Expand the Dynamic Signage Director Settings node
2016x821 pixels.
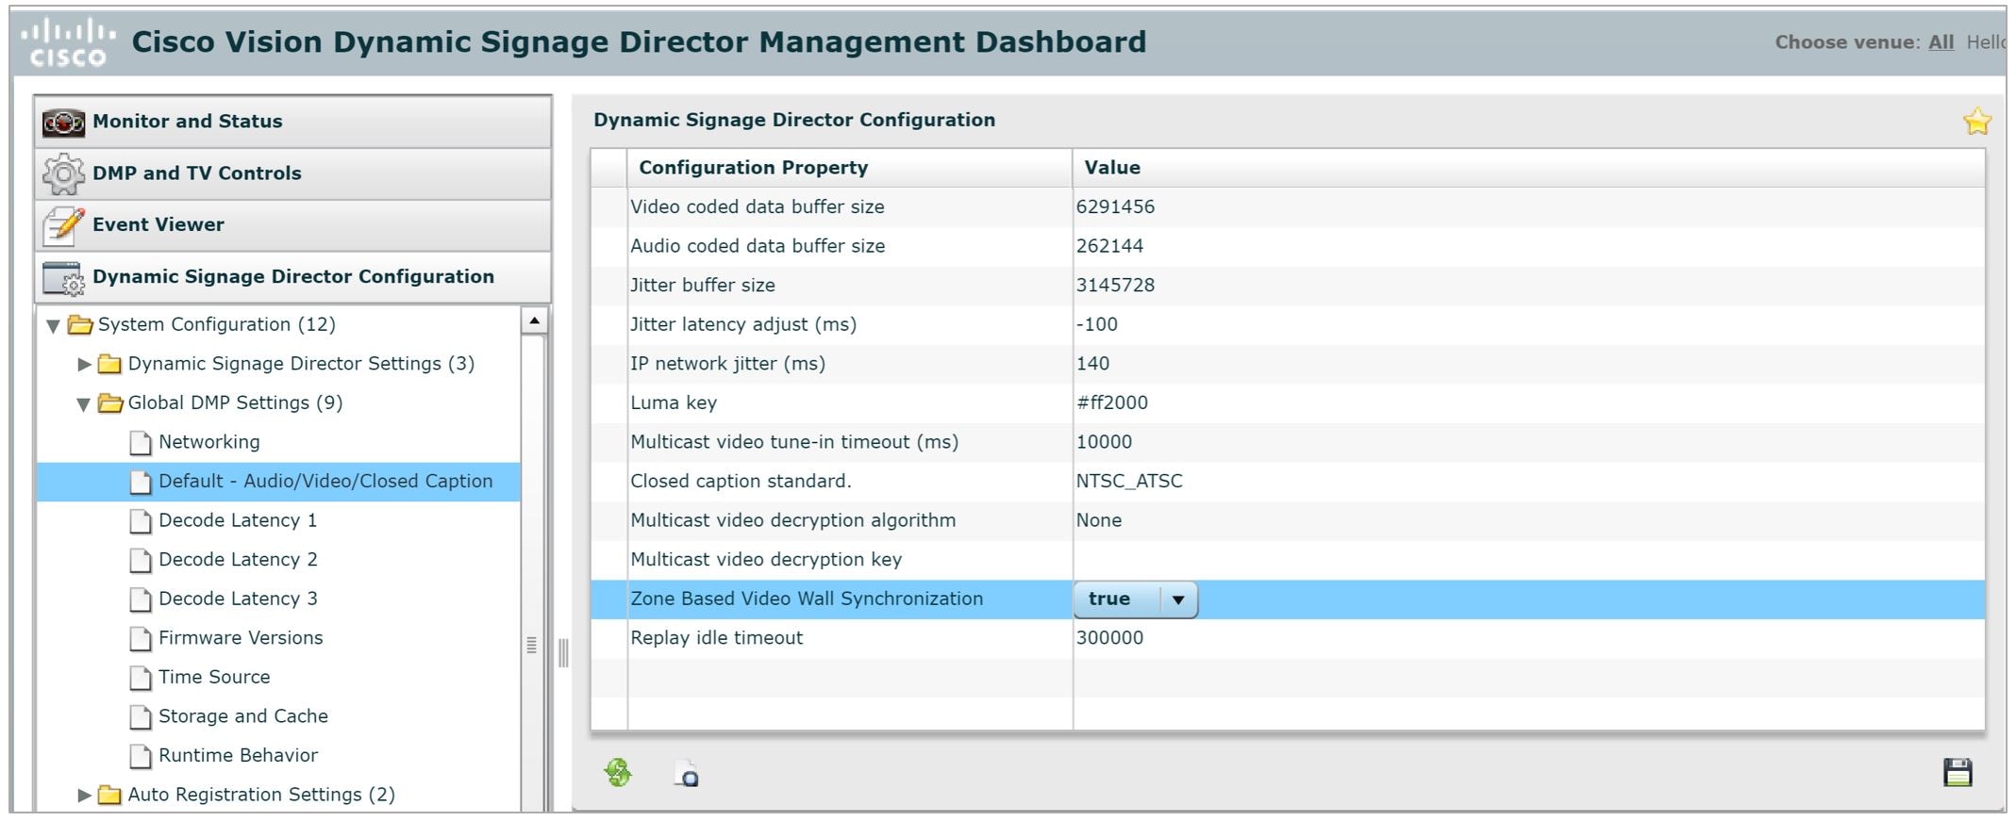pyautogui.click(x=84, y=364)
